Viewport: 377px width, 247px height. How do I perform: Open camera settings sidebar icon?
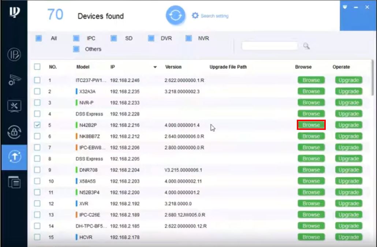click(14, 80)
